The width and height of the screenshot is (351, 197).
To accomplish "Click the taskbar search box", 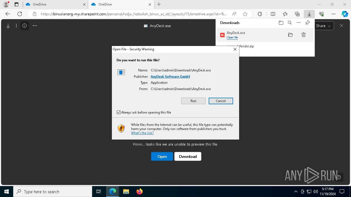I will [53, 192].
